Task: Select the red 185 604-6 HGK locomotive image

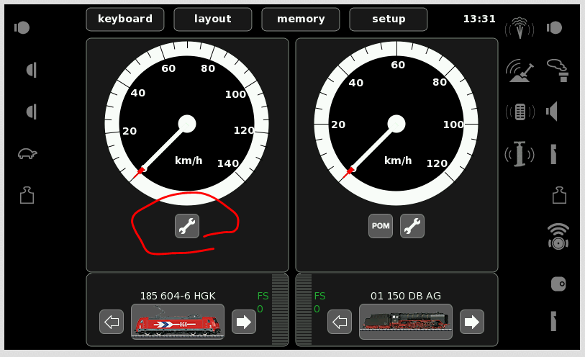Action: 178,322
